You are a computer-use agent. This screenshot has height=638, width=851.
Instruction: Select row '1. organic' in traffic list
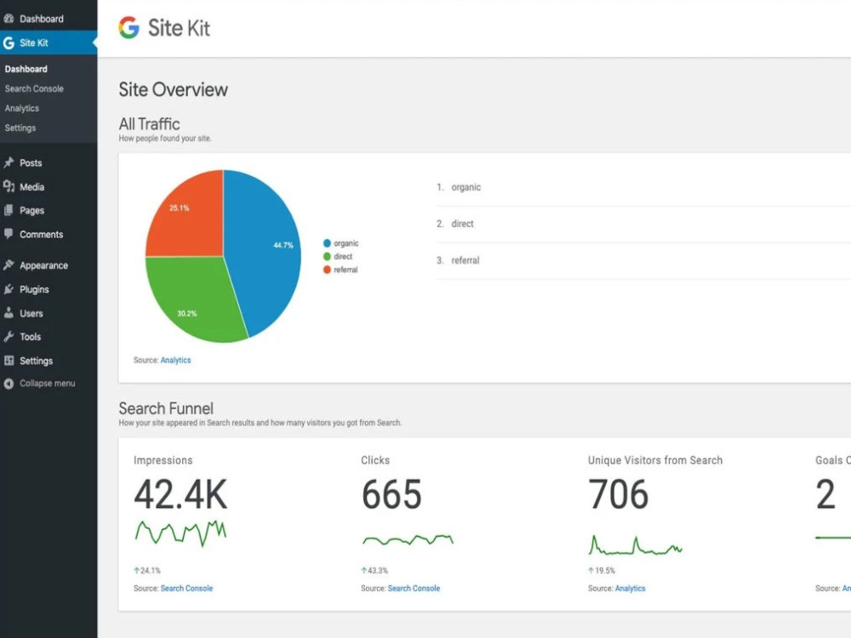pos(643,187)
